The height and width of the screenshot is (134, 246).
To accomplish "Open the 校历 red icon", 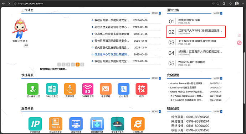I will [x=141, y=89].
